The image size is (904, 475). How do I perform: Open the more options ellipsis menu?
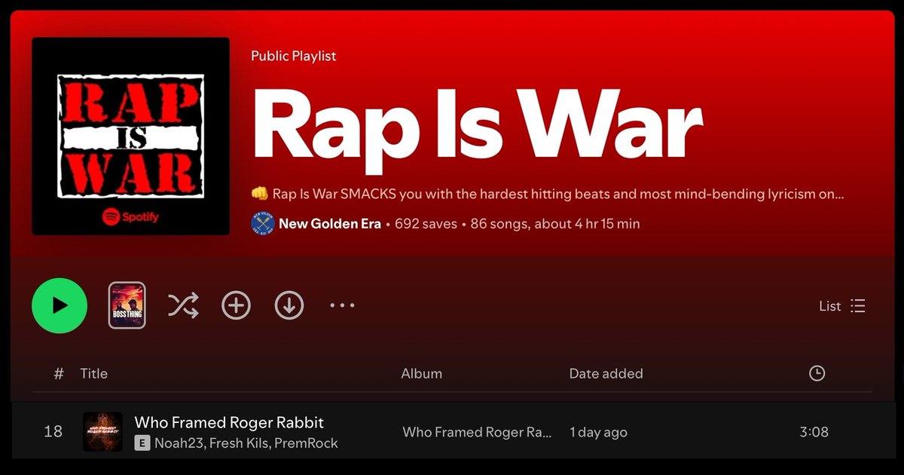click(x=342, y=305)
